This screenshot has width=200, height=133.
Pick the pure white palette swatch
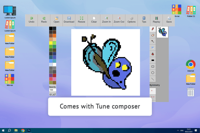coord(54,65)
